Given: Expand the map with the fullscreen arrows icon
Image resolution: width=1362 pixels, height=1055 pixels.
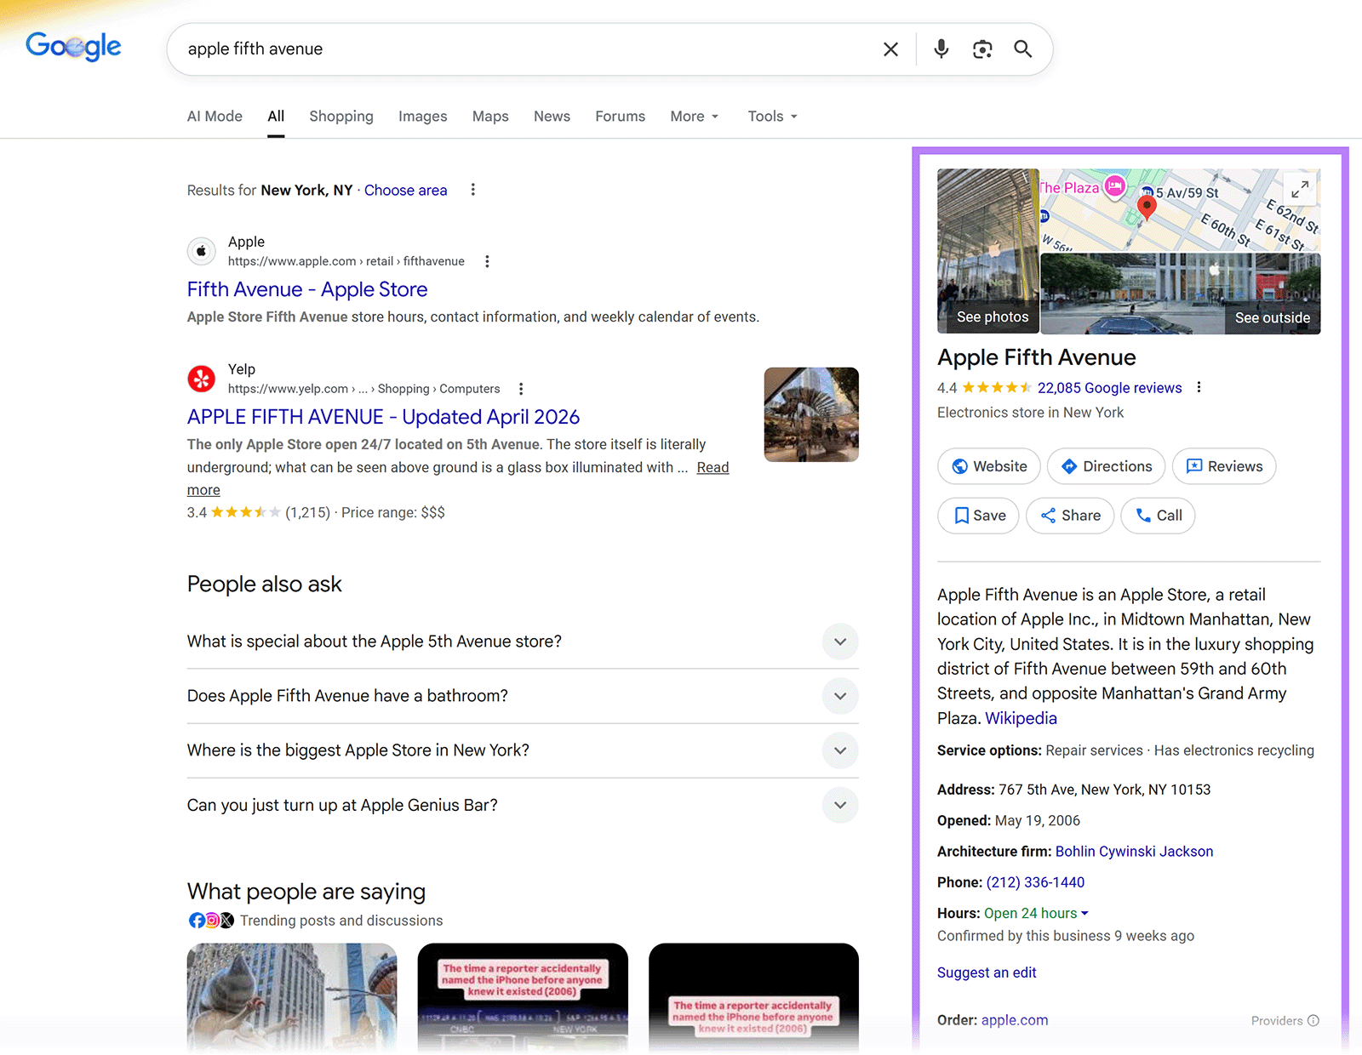Looking at the screenshot, I should [1299, 189].
